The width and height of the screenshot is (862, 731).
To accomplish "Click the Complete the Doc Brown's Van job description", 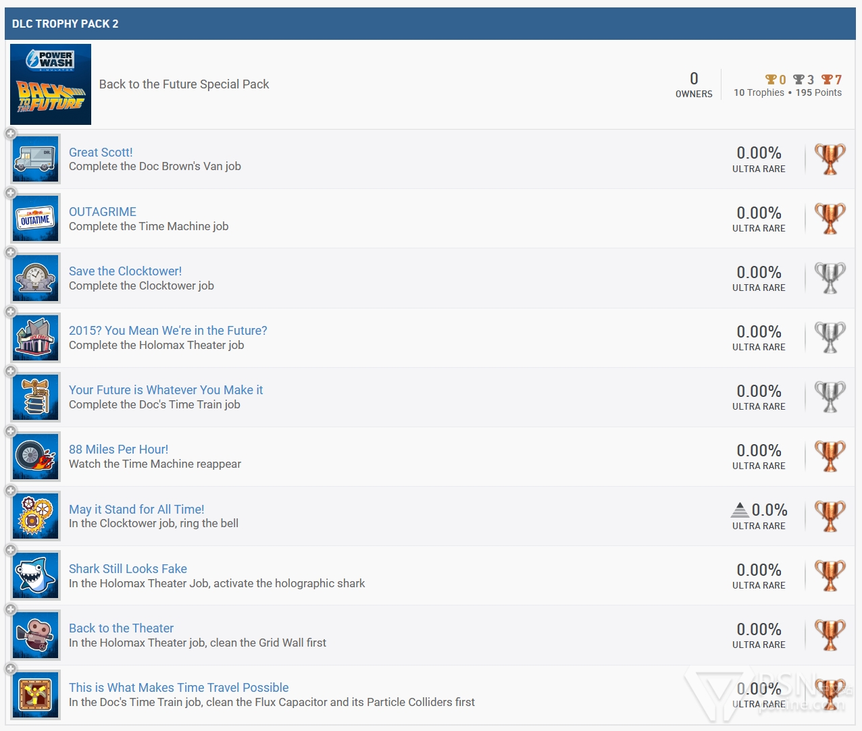I will pyautogui.click(x=155, y=167).
